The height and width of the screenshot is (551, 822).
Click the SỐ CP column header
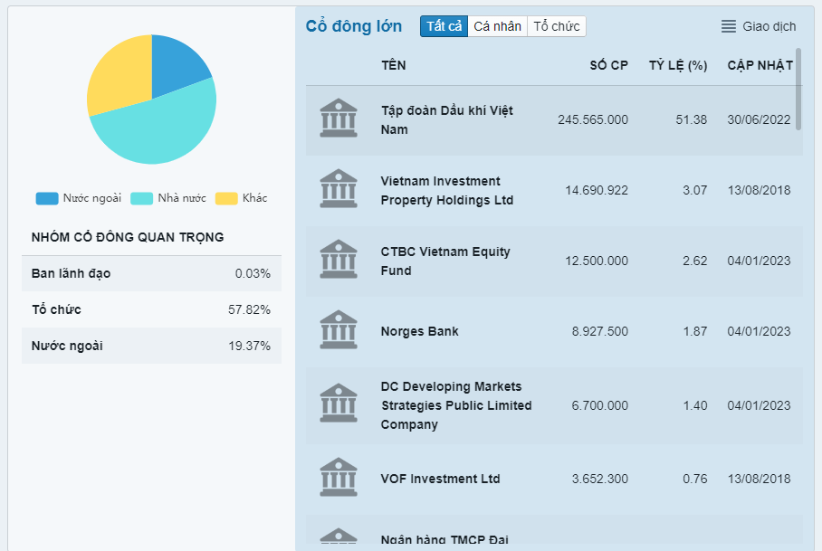coord(608,65)
